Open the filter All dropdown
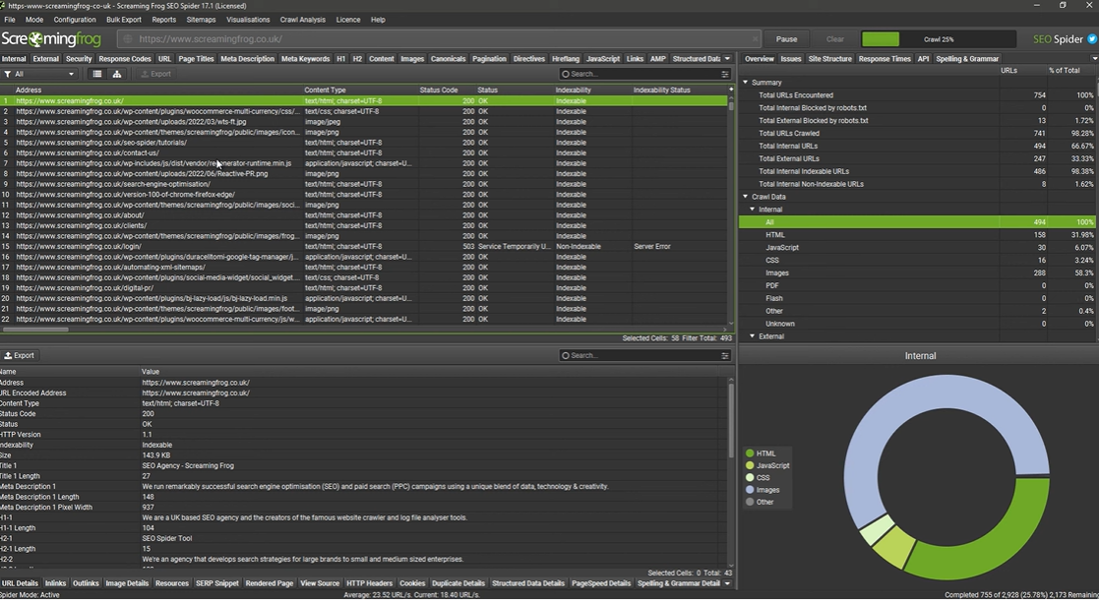This screenshot has width=1099, height=605. tap(39, 74)
